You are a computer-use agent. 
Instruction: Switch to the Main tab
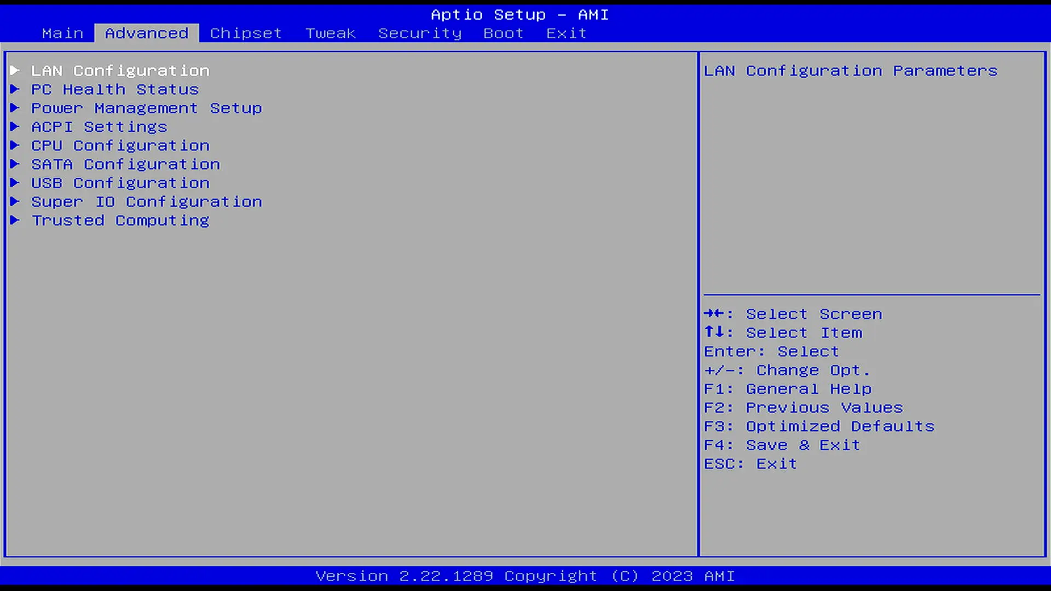[62, 33]
